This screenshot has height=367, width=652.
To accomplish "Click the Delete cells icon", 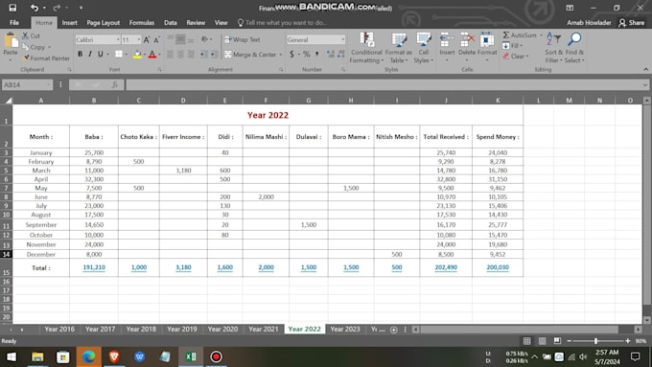I will [467, 39].
